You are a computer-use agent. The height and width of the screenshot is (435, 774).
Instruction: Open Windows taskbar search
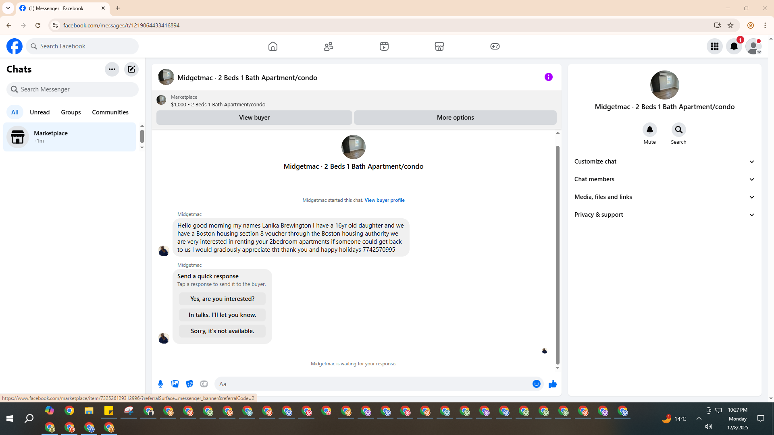point(29,419)
